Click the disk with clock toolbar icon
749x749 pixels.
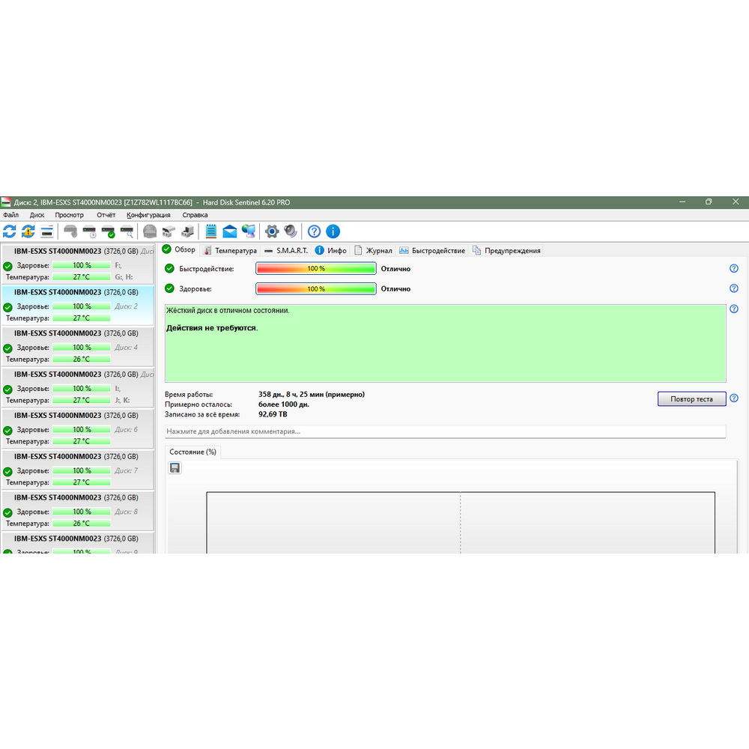(x=89, y=232)
